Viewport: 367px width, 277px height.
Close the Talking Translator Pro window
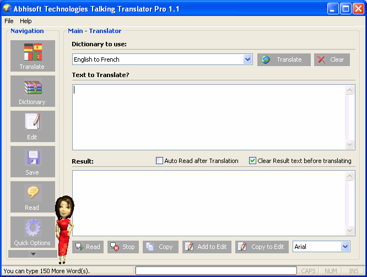(x=358, y=9)
